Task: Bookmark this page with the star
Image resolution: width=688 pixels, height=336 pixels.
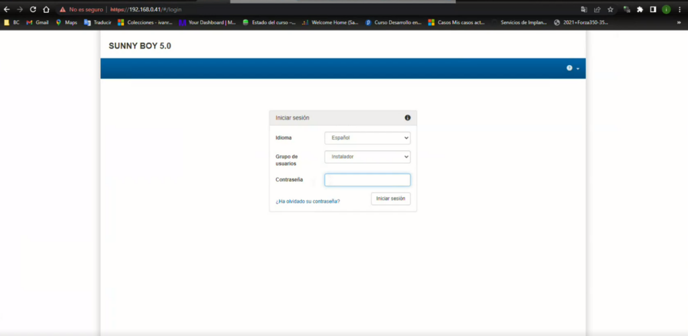Action: (x=610, y=9)
